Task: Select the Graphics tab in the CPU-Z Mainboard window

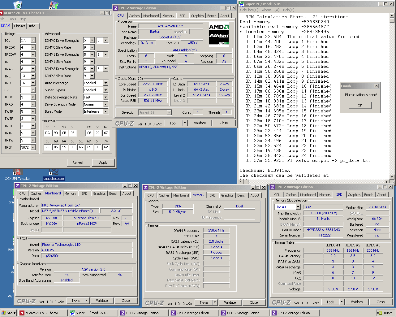Action: coord(99,193)
